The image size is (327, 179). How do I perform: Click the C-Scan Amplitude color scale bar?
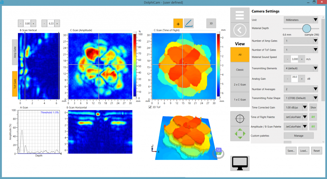point(135,65)
